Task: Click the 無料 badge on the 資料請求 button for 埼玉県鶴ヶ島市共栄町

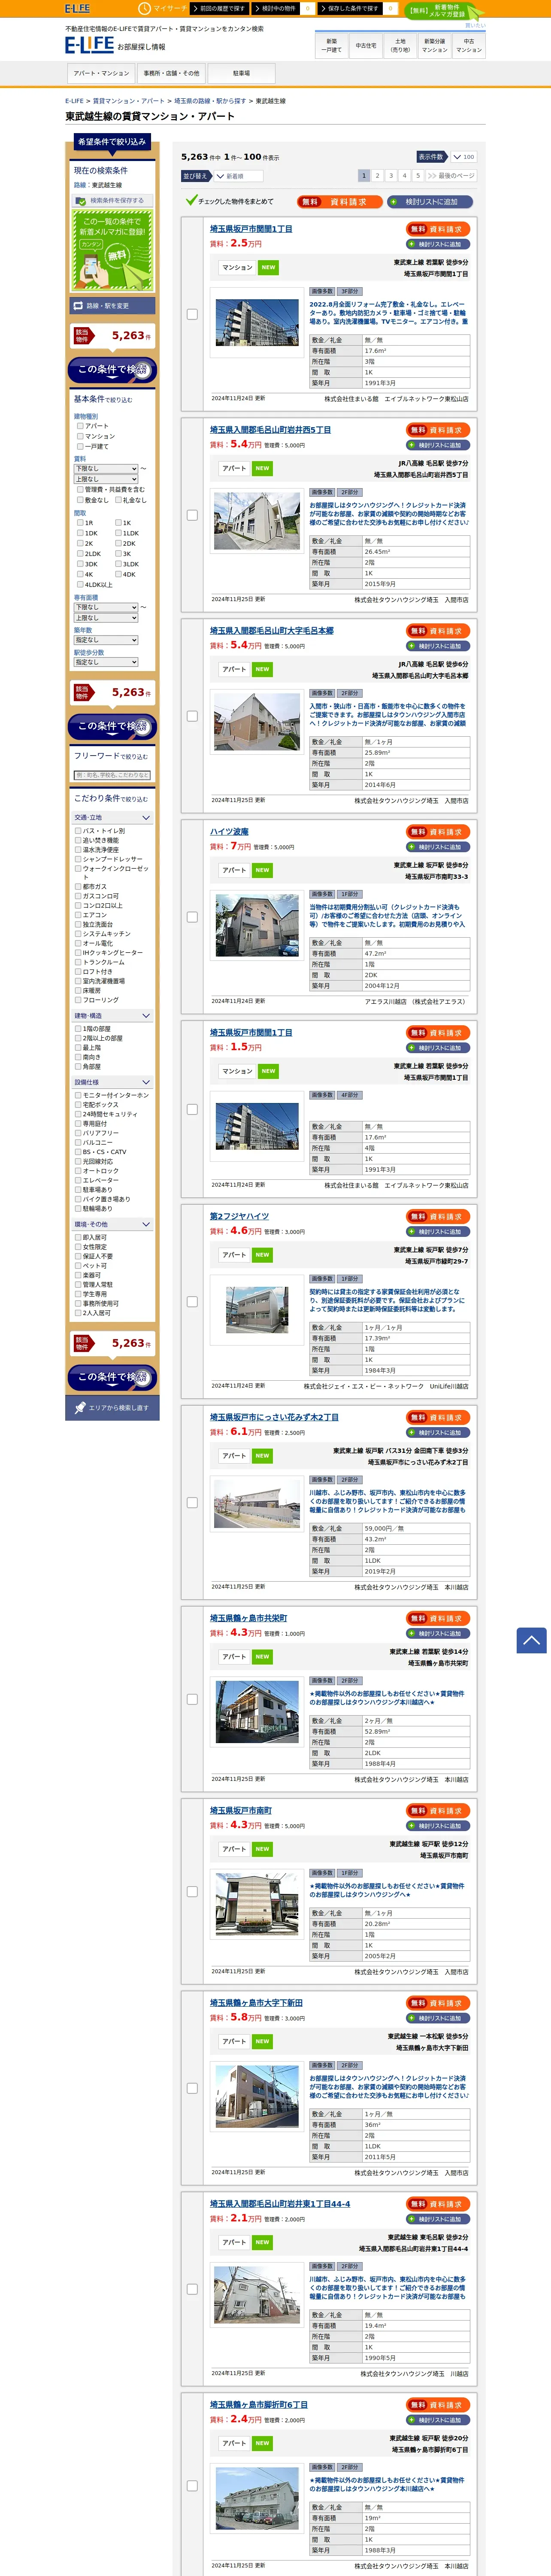Action: point(418,1618)
